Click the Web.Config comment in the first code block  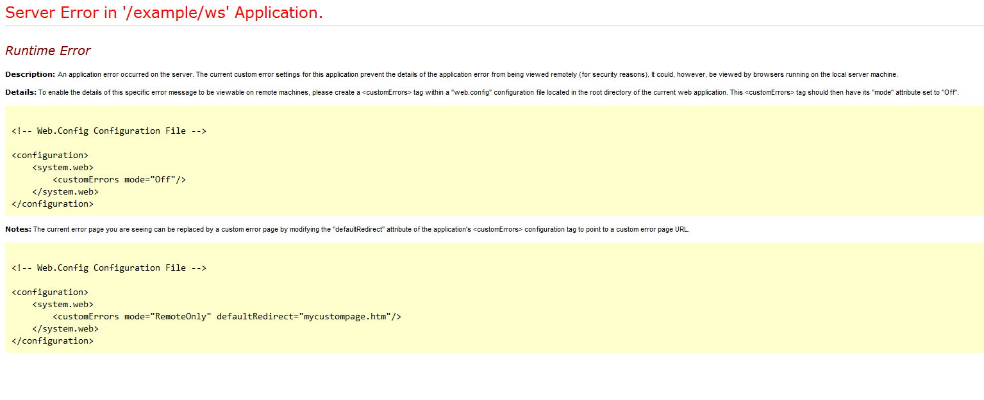109,131
